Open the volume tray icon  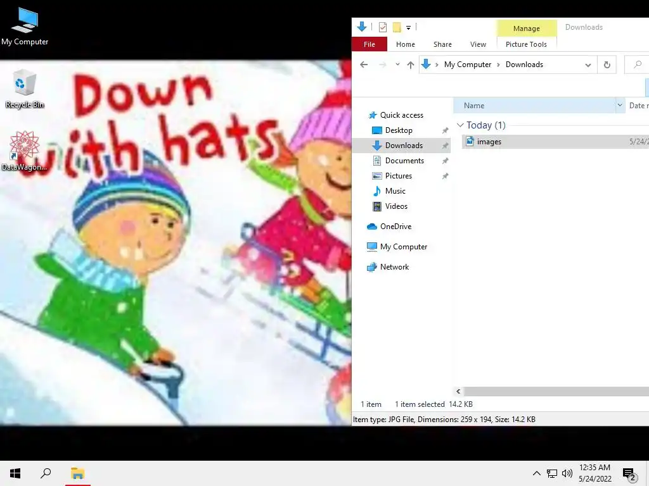[x=567, y=473]
